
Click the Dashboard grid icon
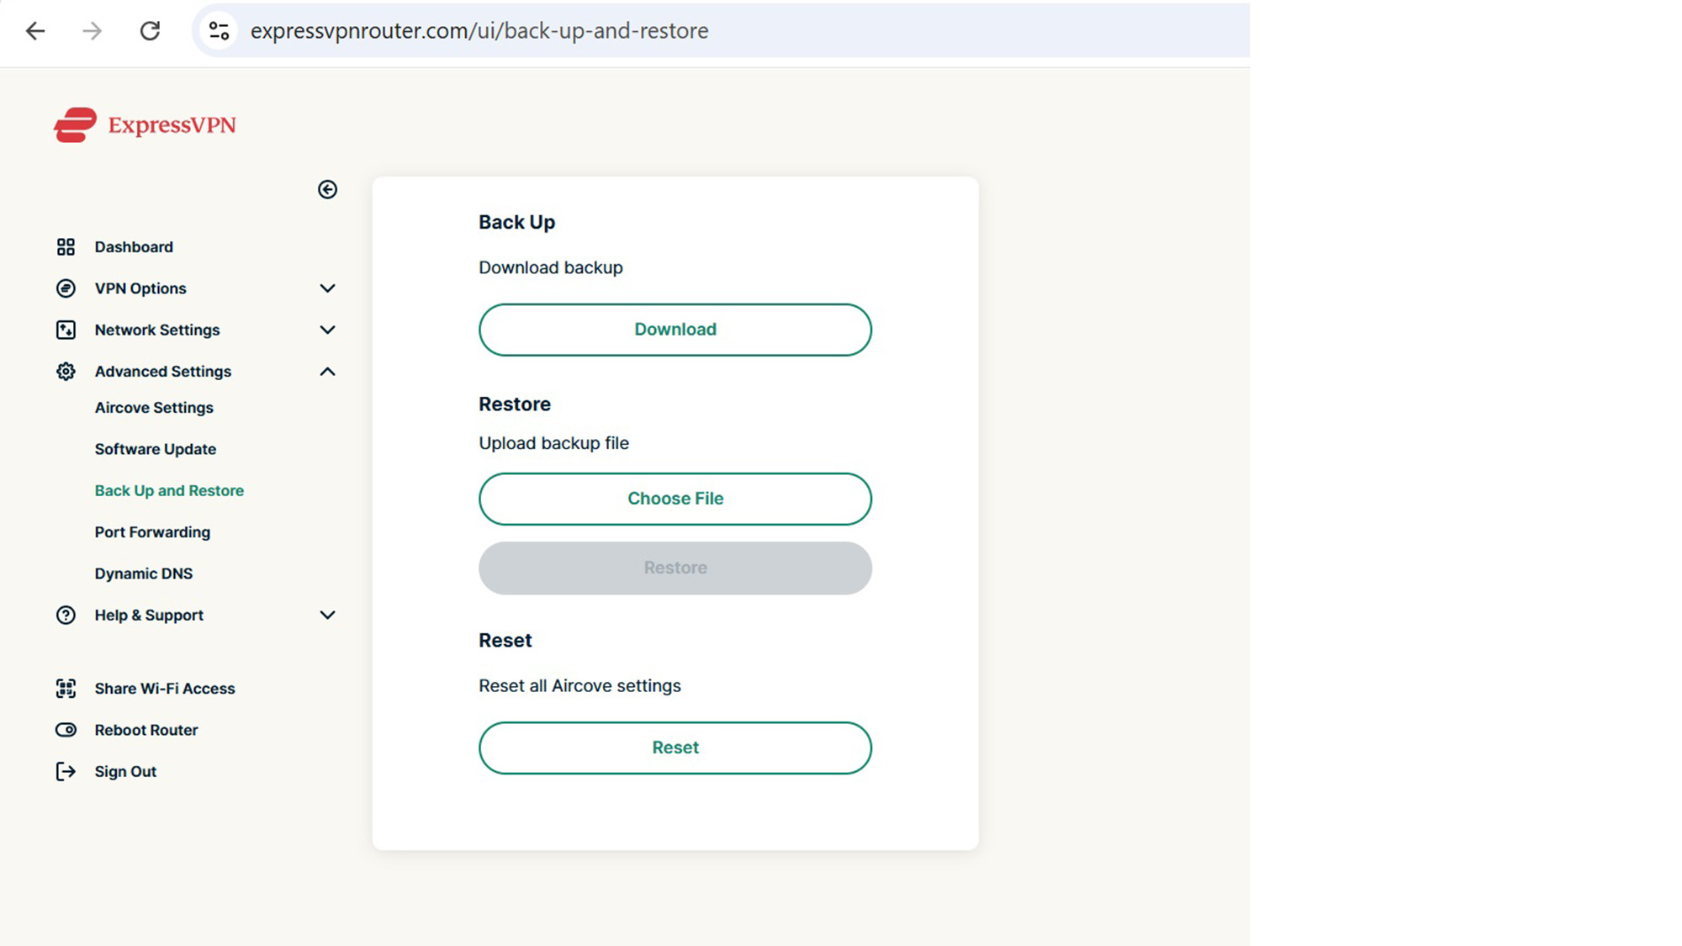[x=66, y=246]
